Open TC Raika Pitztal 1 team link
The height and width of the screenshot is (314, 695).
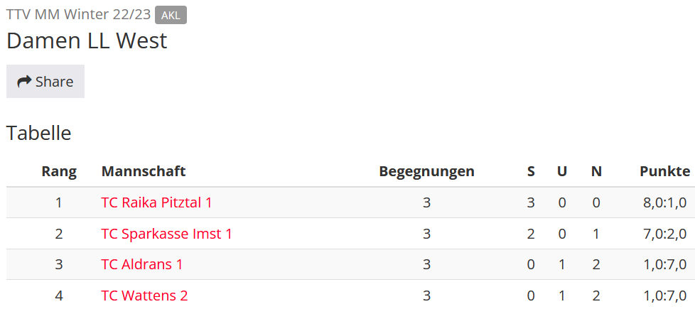click(156, 202)
